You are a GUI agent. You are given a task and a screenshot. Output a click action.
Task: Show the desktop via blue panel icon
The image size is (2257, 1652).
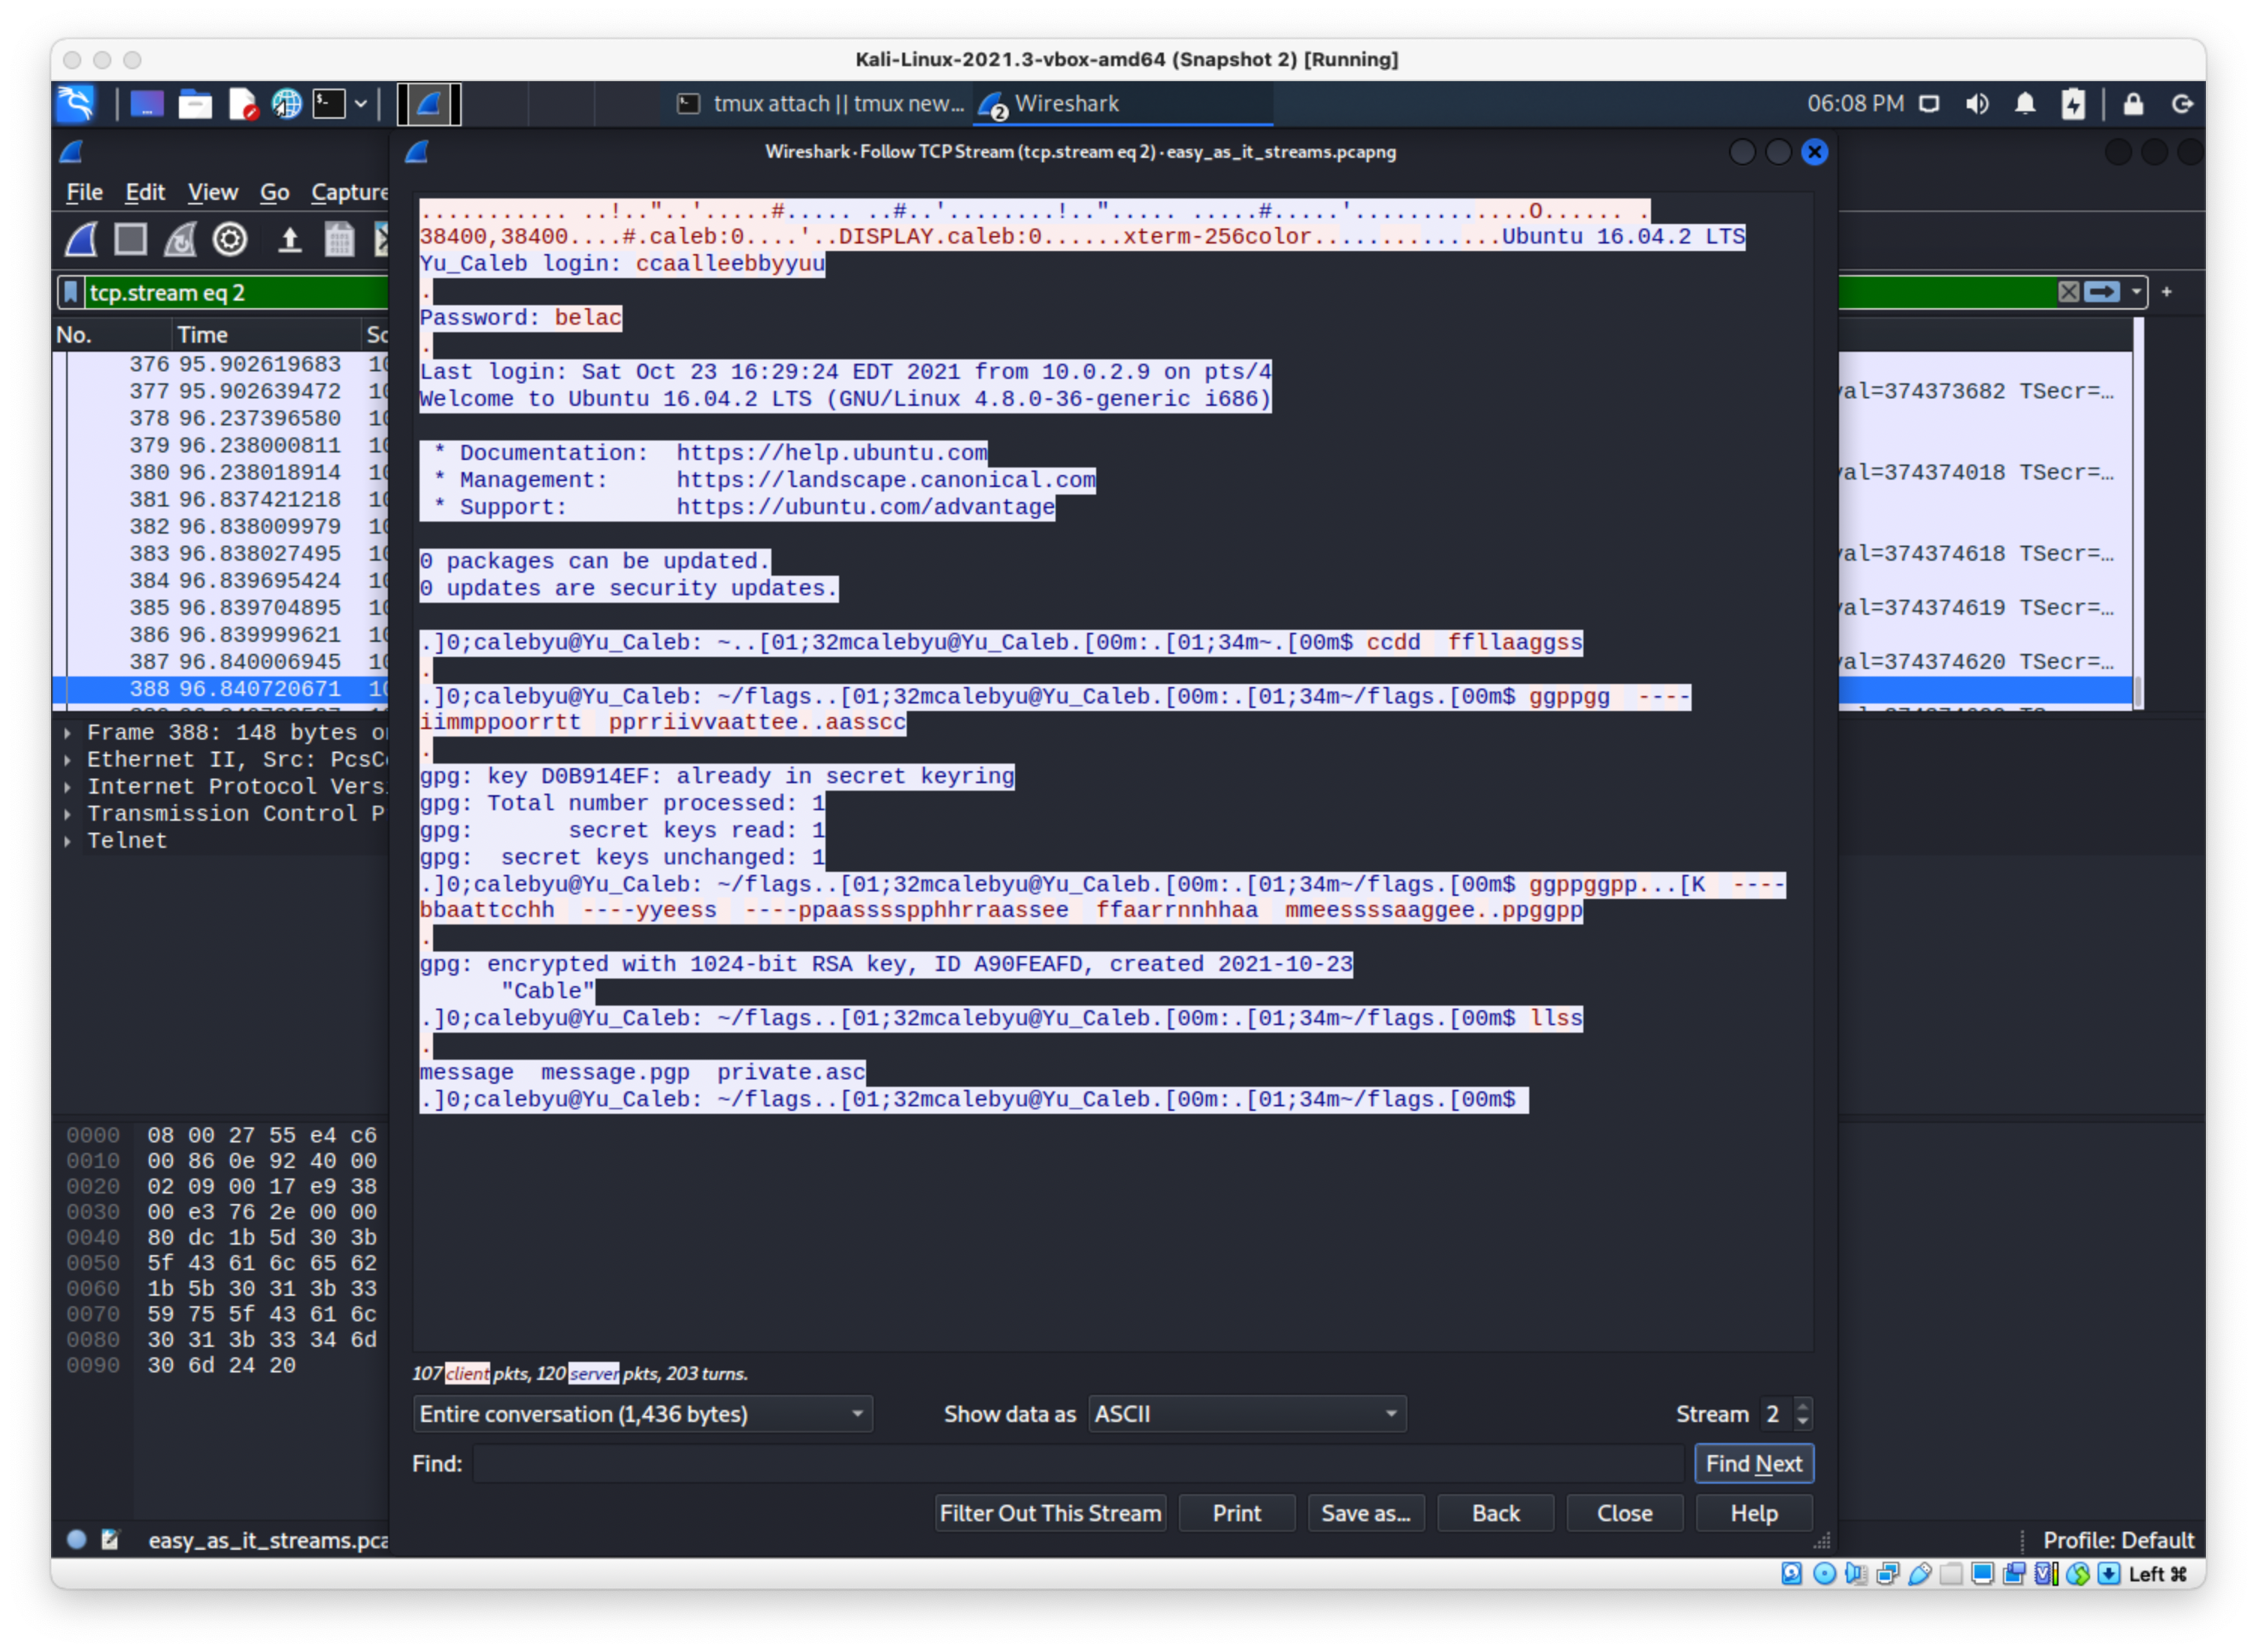coord(146,104)
